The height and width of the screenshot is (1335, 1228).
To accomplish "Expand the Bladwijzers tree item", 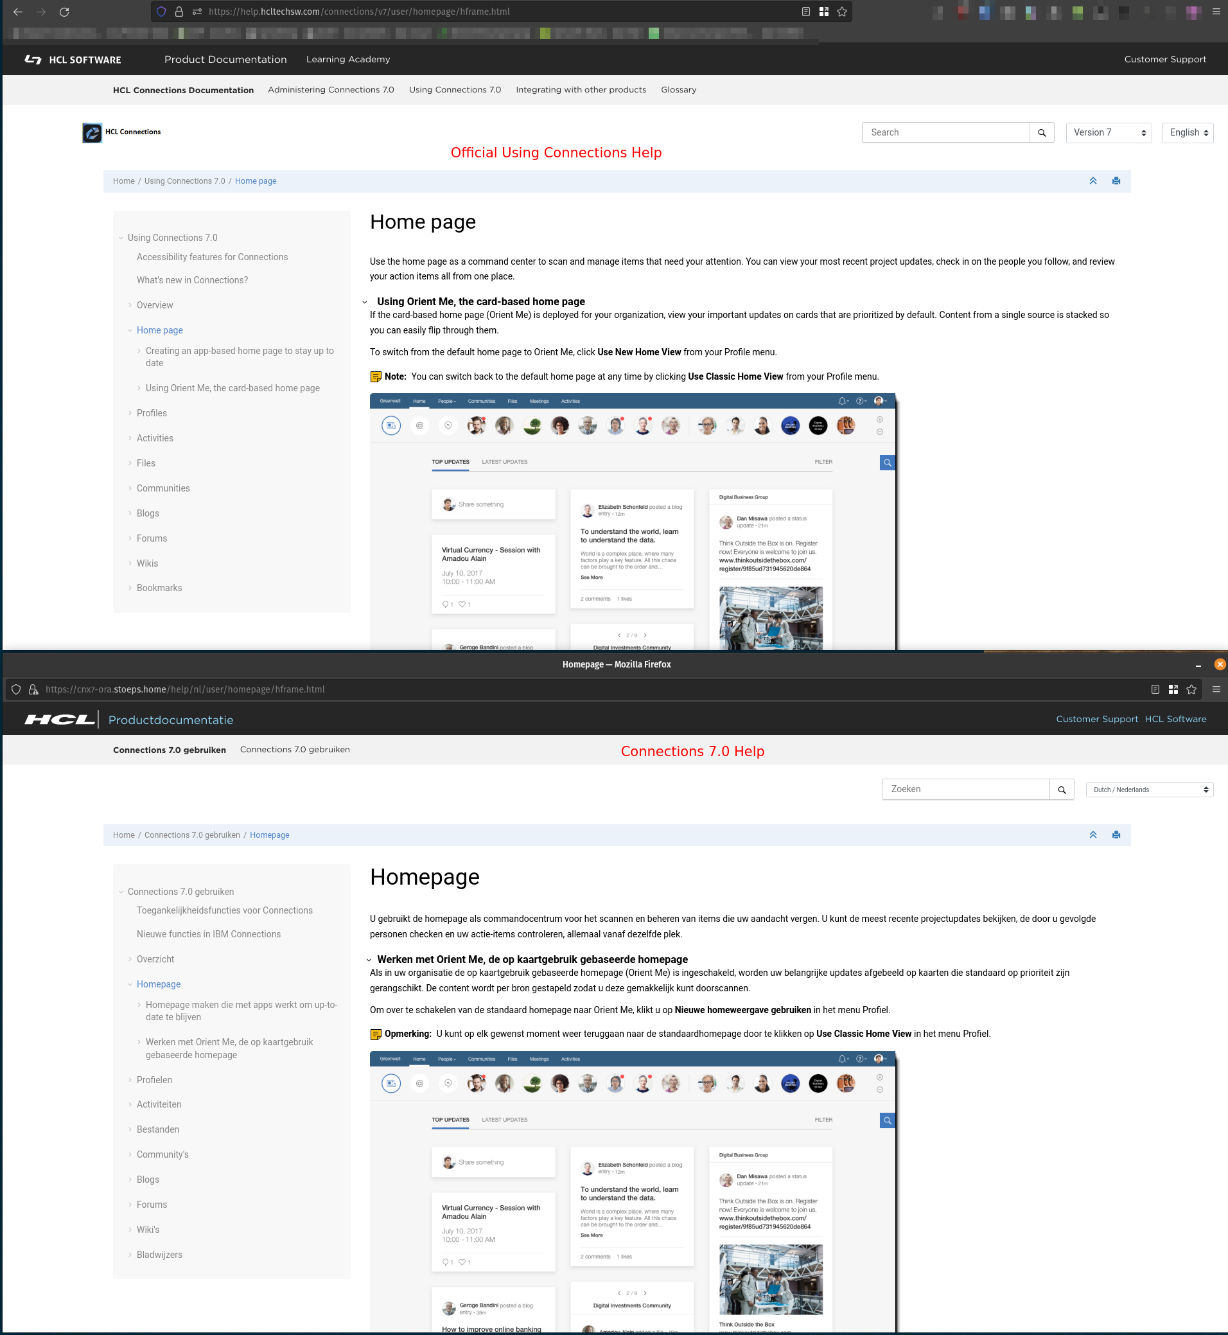I will pyautogui.click(x=130, y=1255).
